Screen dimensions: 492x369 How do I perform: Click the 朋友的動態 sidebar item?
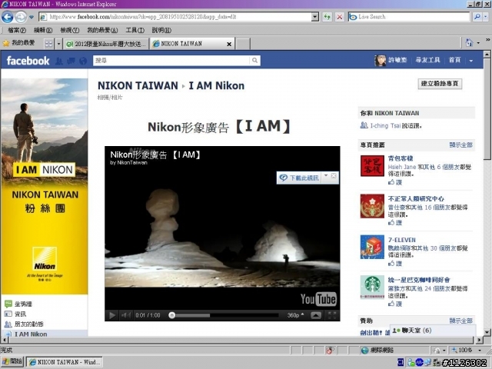pyautogui.click(x=24, y=324)
